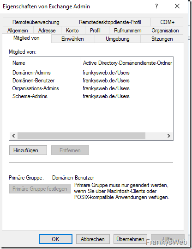Switch to the Organisation tab
Screen dimensions: 192x249
tap(165, 31)
